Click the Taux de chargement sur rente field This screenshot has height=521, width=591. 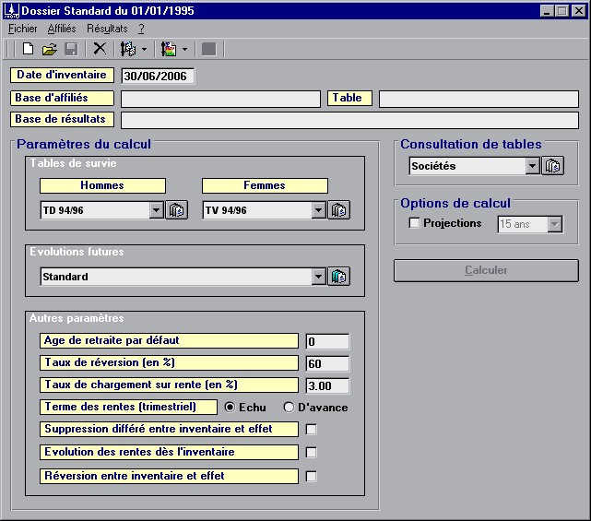pos(327,386)
